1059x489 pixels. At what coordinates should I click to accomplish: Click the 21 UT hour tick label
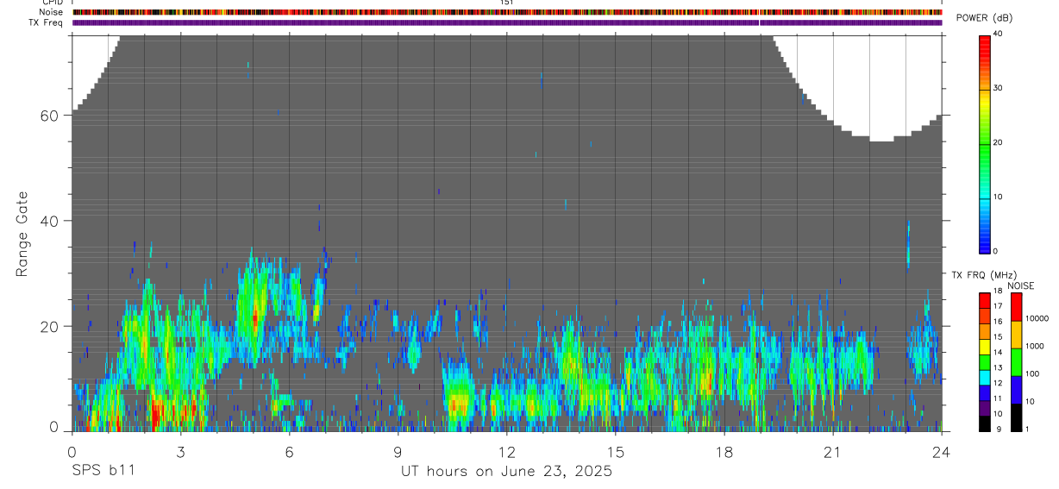coord(833,452)
